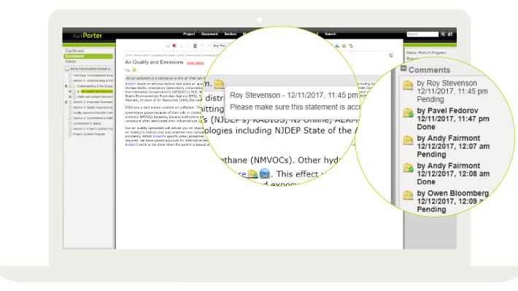Select Commitment to Safety in the tree
The image size is (518, 291).
click(88, 123)
